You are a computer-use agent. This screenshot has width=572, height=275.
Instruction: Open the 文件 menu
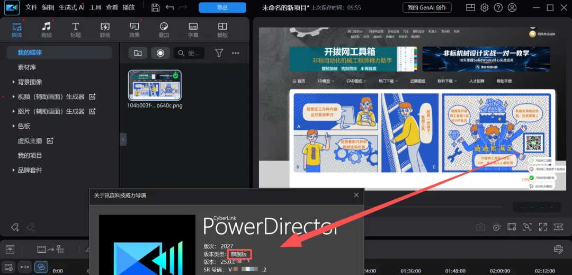click(31, 7)
